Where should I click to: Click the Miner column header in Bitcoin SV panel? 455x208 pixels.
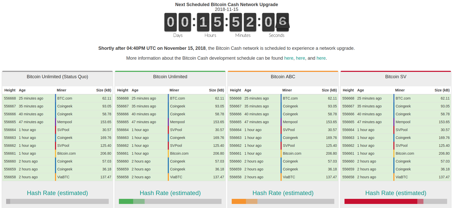point(400,90)
